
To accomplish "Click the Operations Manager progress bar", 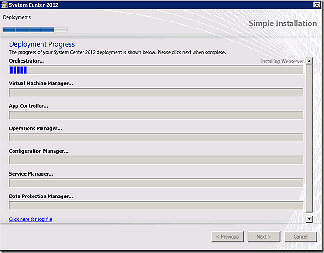I will (156, 137).
